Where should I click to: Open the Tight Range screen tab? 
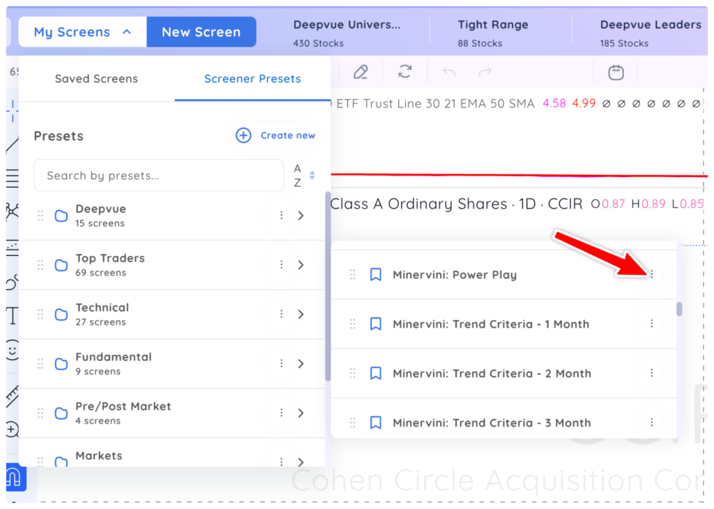[493, 33]
